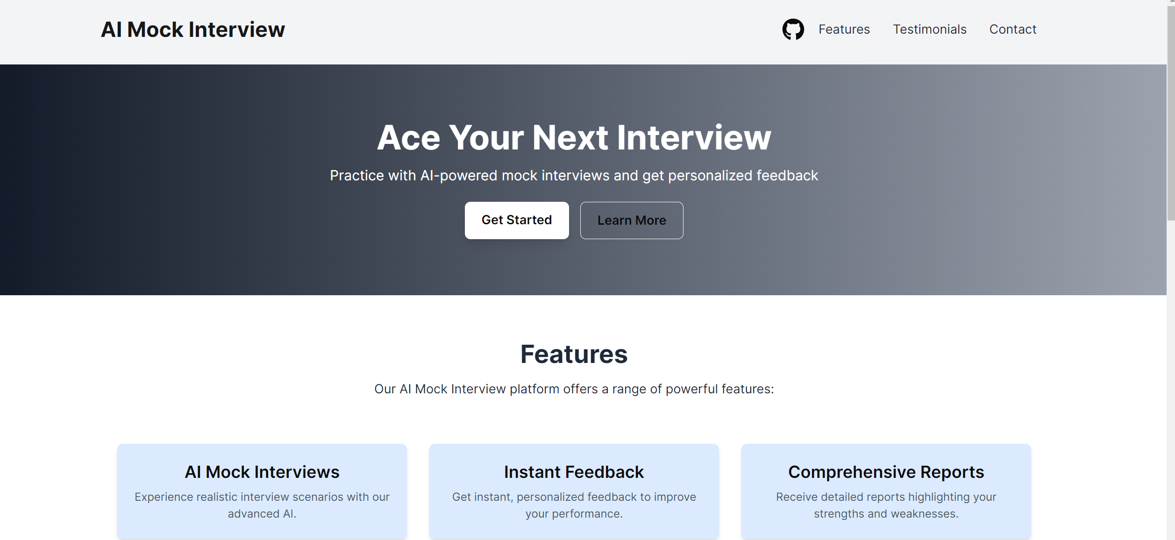Click the Comprehensive Reports card title

point(886,472)
